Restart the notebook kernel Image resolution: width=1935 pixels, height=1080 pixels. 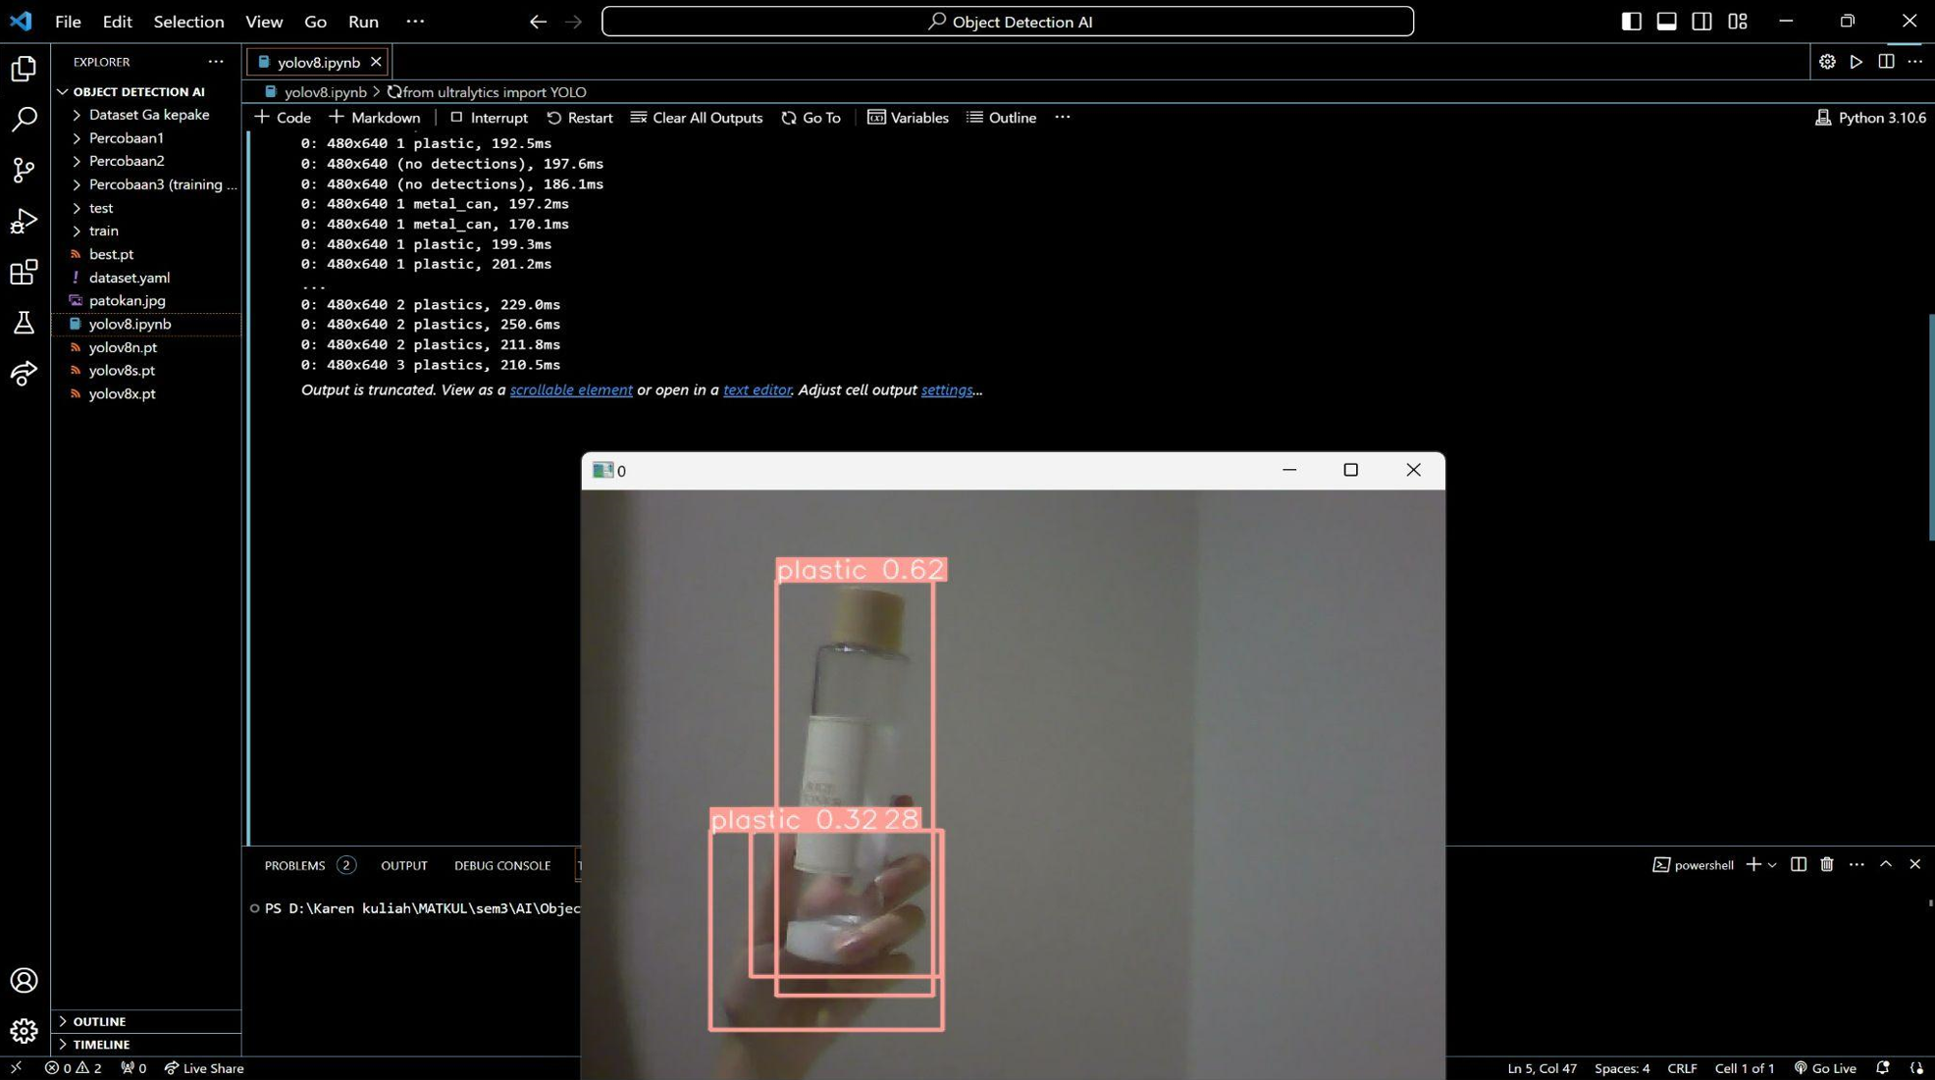tap(580, 117)
